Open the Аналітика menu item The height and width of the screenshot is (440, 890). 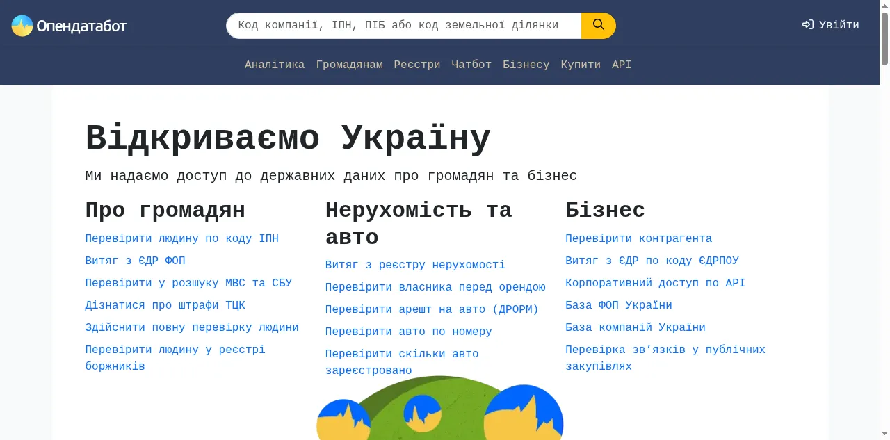(275, 65)
